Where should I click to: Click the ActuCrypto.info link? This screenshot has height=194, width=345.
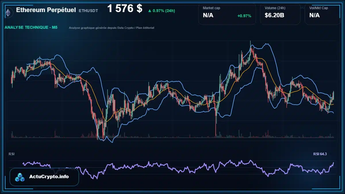(49, 177)
